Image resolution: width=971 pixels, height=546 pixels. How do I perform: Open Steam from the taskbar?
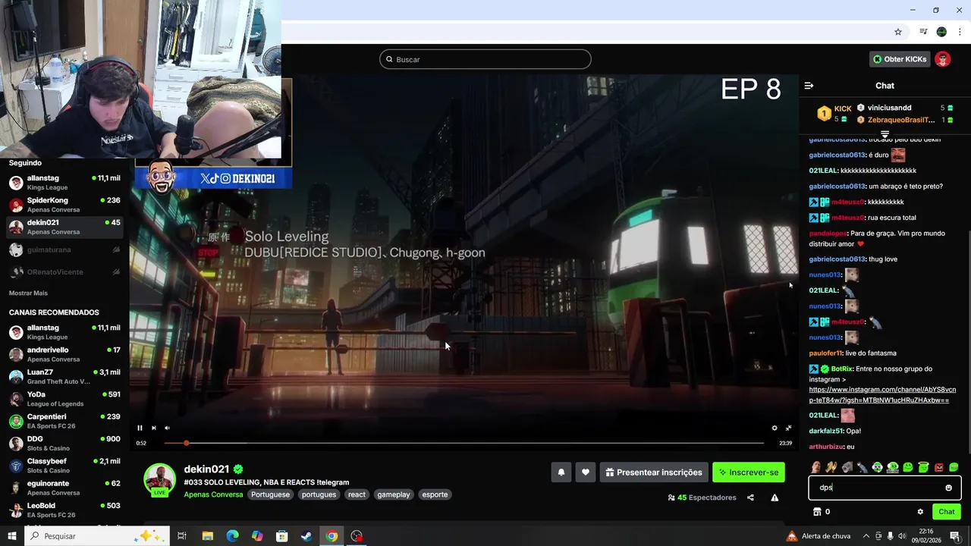point(306,536)
